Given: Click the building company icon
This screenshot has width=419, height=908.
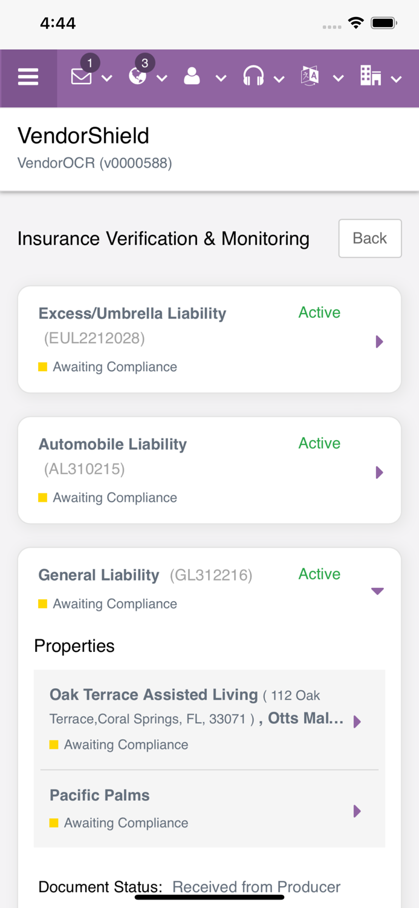Looking at the screenshot, I should click(370, 76).
